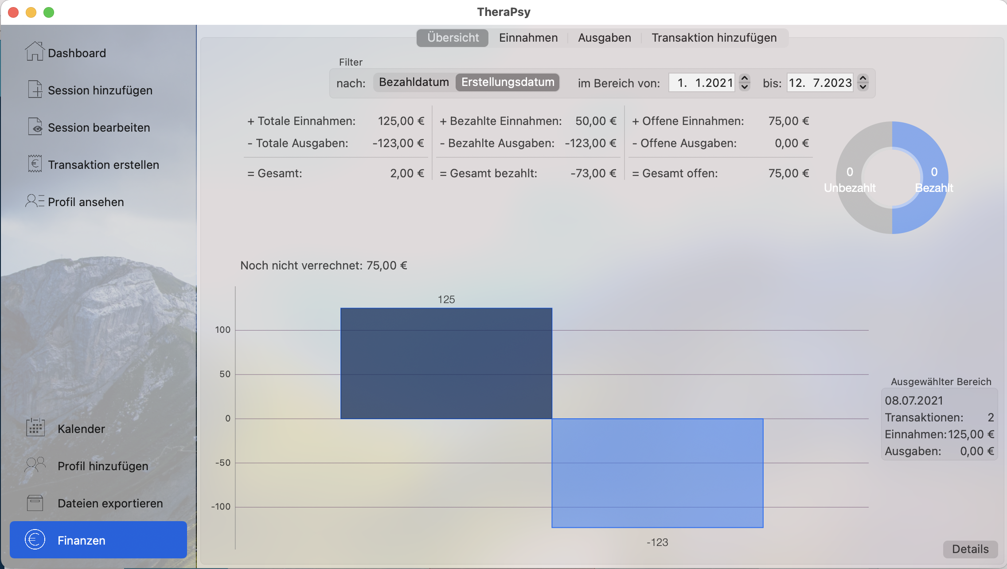Open Kalender via its calendar icon
Viewport: 1007px width, 569px height.
tap(35, 428)
